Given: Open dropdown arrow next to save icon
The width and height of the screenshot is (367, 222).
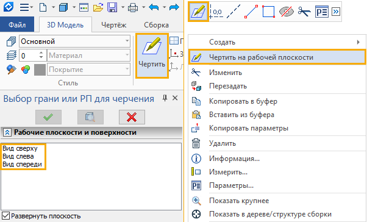Looking at the screenshot, I should click(x=123, y=7).
